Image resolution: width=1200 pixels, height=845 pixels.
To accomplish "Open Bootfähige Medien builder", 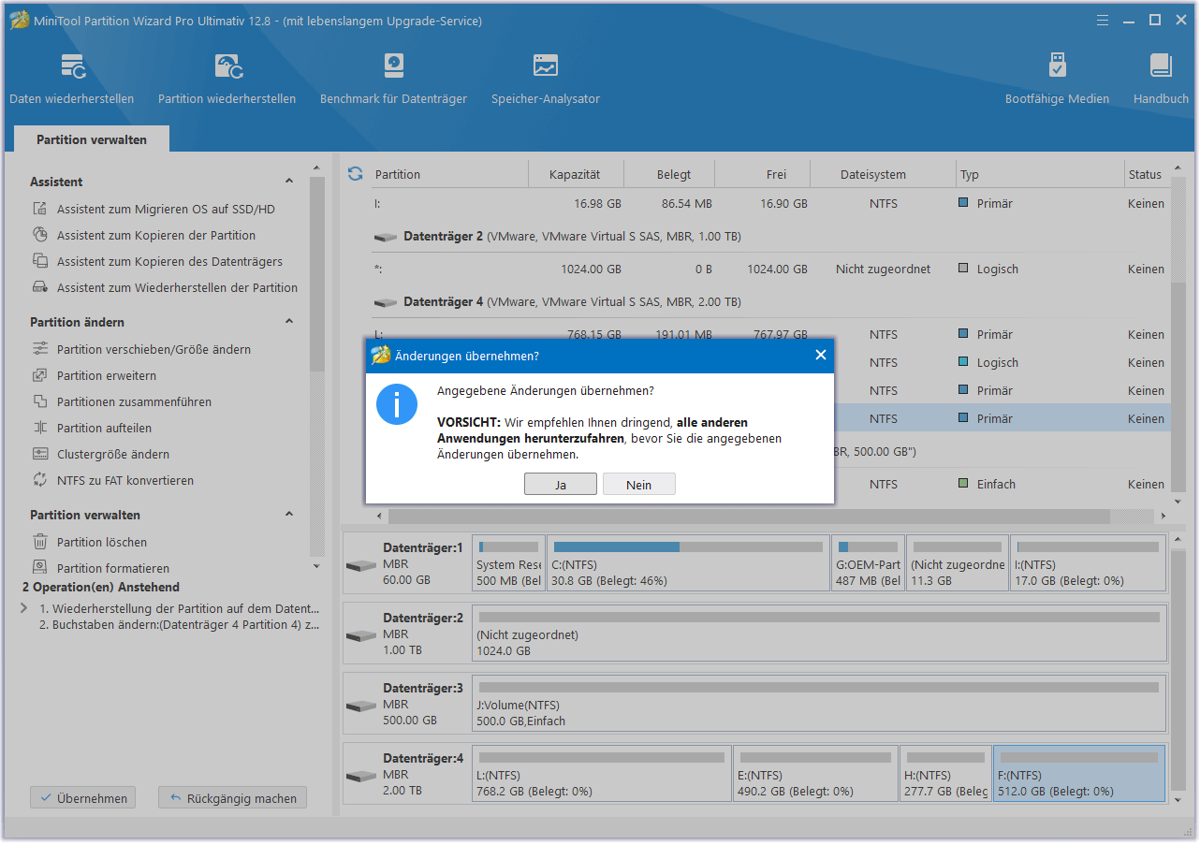I will [1057, 79].
